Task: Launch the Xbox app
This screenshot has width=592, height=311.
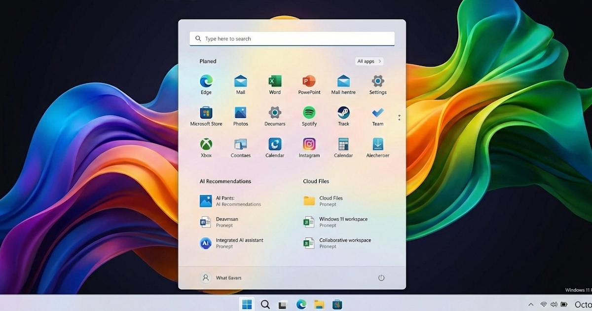Action: (206, 148)
